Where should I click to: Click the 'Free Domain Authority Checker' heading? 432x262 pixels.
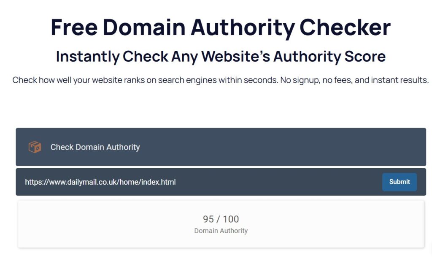coord(221,27)
